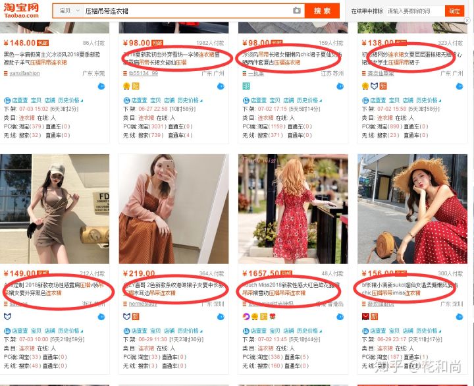Click the orange 搜索 button
Screen dimensions: 474x386
[x=322, y=11]
